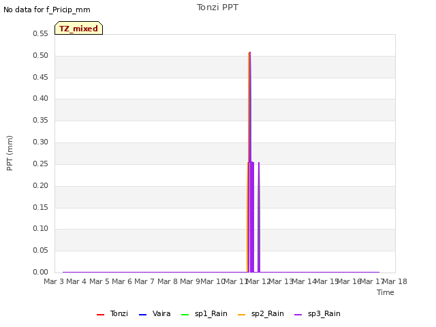
Task: Click the isolated 0.25 purple spike
Action: point(259,217)
